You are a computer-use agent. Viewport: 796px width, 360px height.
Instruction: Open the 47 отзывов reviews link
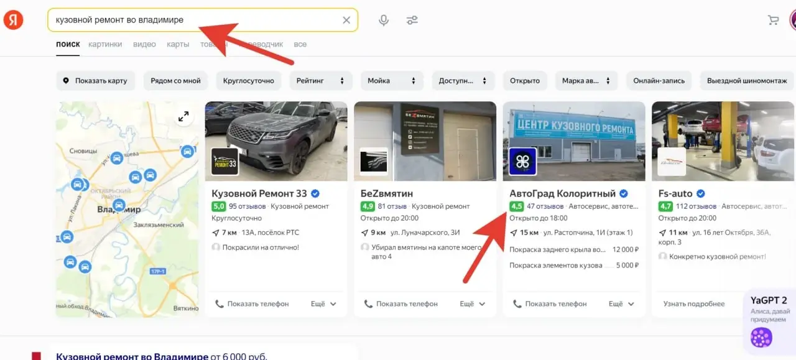(545, 206)
